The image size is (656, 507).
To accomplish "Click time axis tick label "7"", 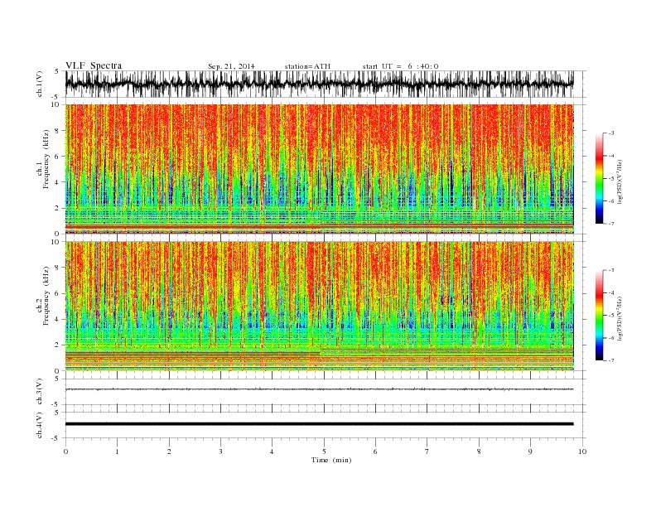I will [x=427, y=451].
